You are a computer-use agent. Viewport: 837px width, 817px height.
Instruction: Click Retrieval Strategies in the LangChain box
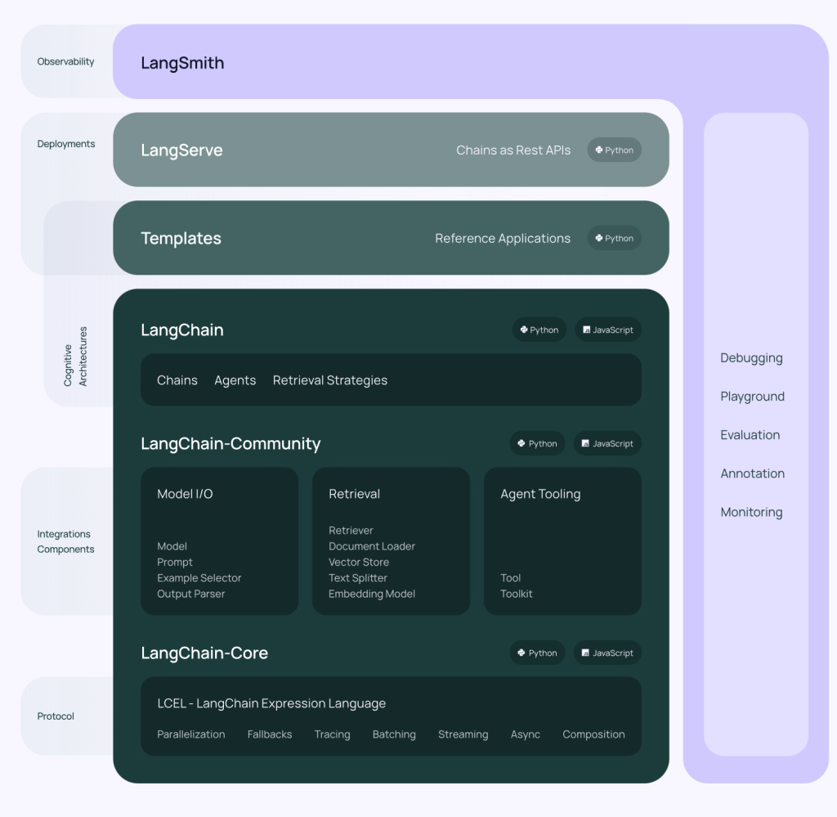click(x=330, y=380)
